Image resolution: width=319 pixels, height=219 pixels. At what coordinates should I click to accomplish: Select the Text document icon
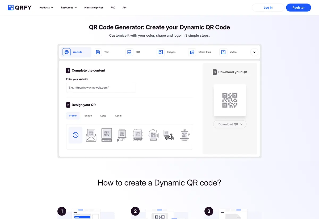pyautogui.click(x=98, y=52)
